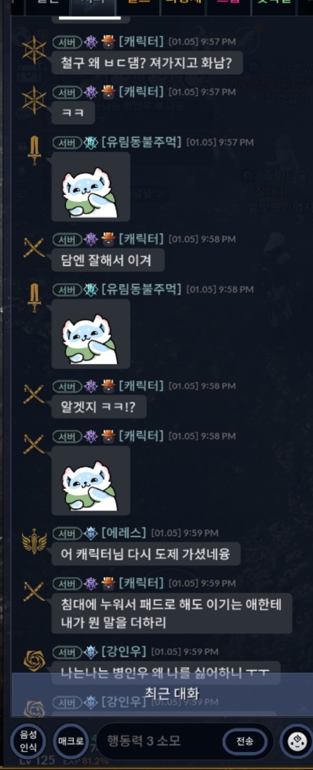
Task: Select the wheel avatar beside 철구 왜 ㅂㄷ댐 message
Action: tap(34, 50)
